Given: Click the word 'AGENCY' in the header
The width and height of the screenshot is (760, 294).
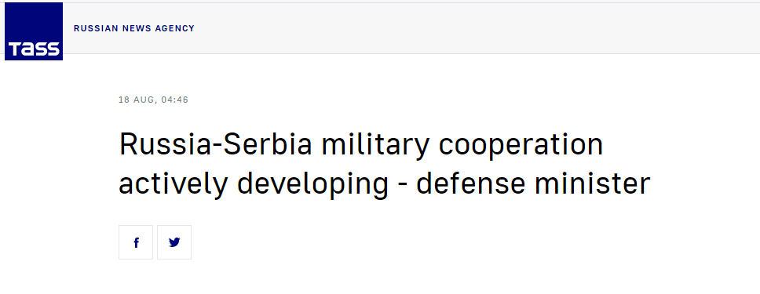Looking at the screenshot, I should [x=174, y=28].
